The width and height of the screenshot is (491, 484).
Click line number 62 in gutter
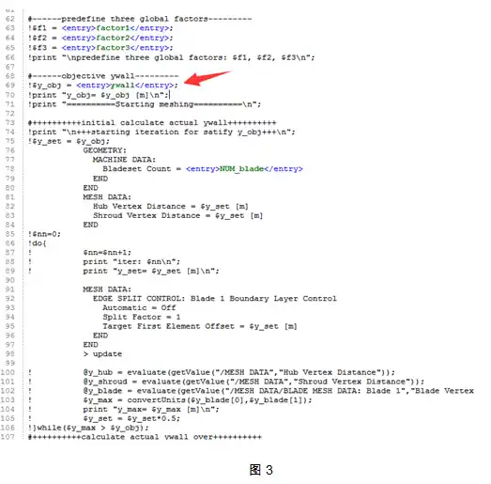coord(10,19)
